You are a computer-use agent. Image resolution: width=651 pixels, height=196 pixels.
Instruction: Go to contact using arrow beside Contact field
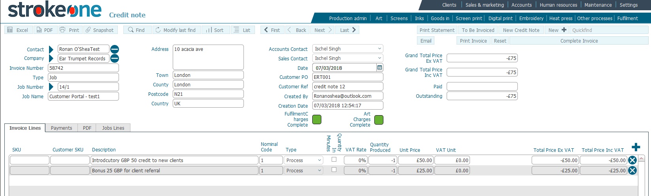(x=51, y=49)
